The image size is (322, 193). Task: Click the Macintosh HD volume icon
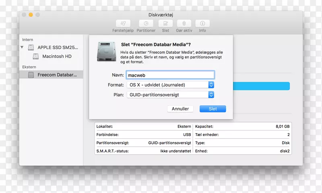[x=35, y=57]
